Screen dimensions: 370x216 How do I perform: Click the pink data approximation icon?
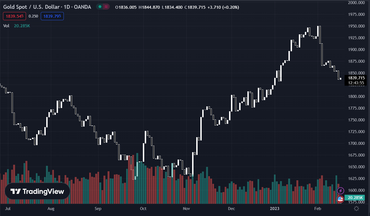(106, 7)
